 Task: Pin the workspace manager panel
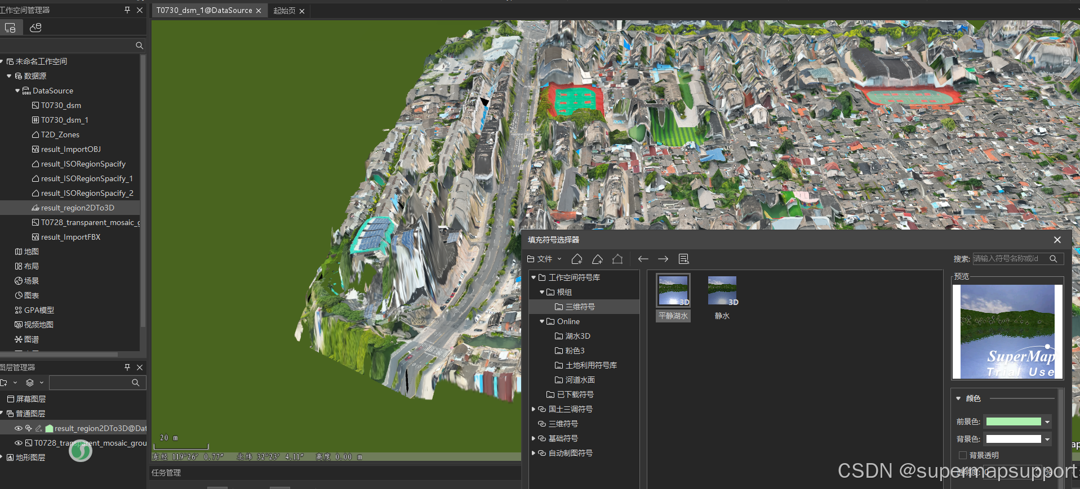point(127,10)
